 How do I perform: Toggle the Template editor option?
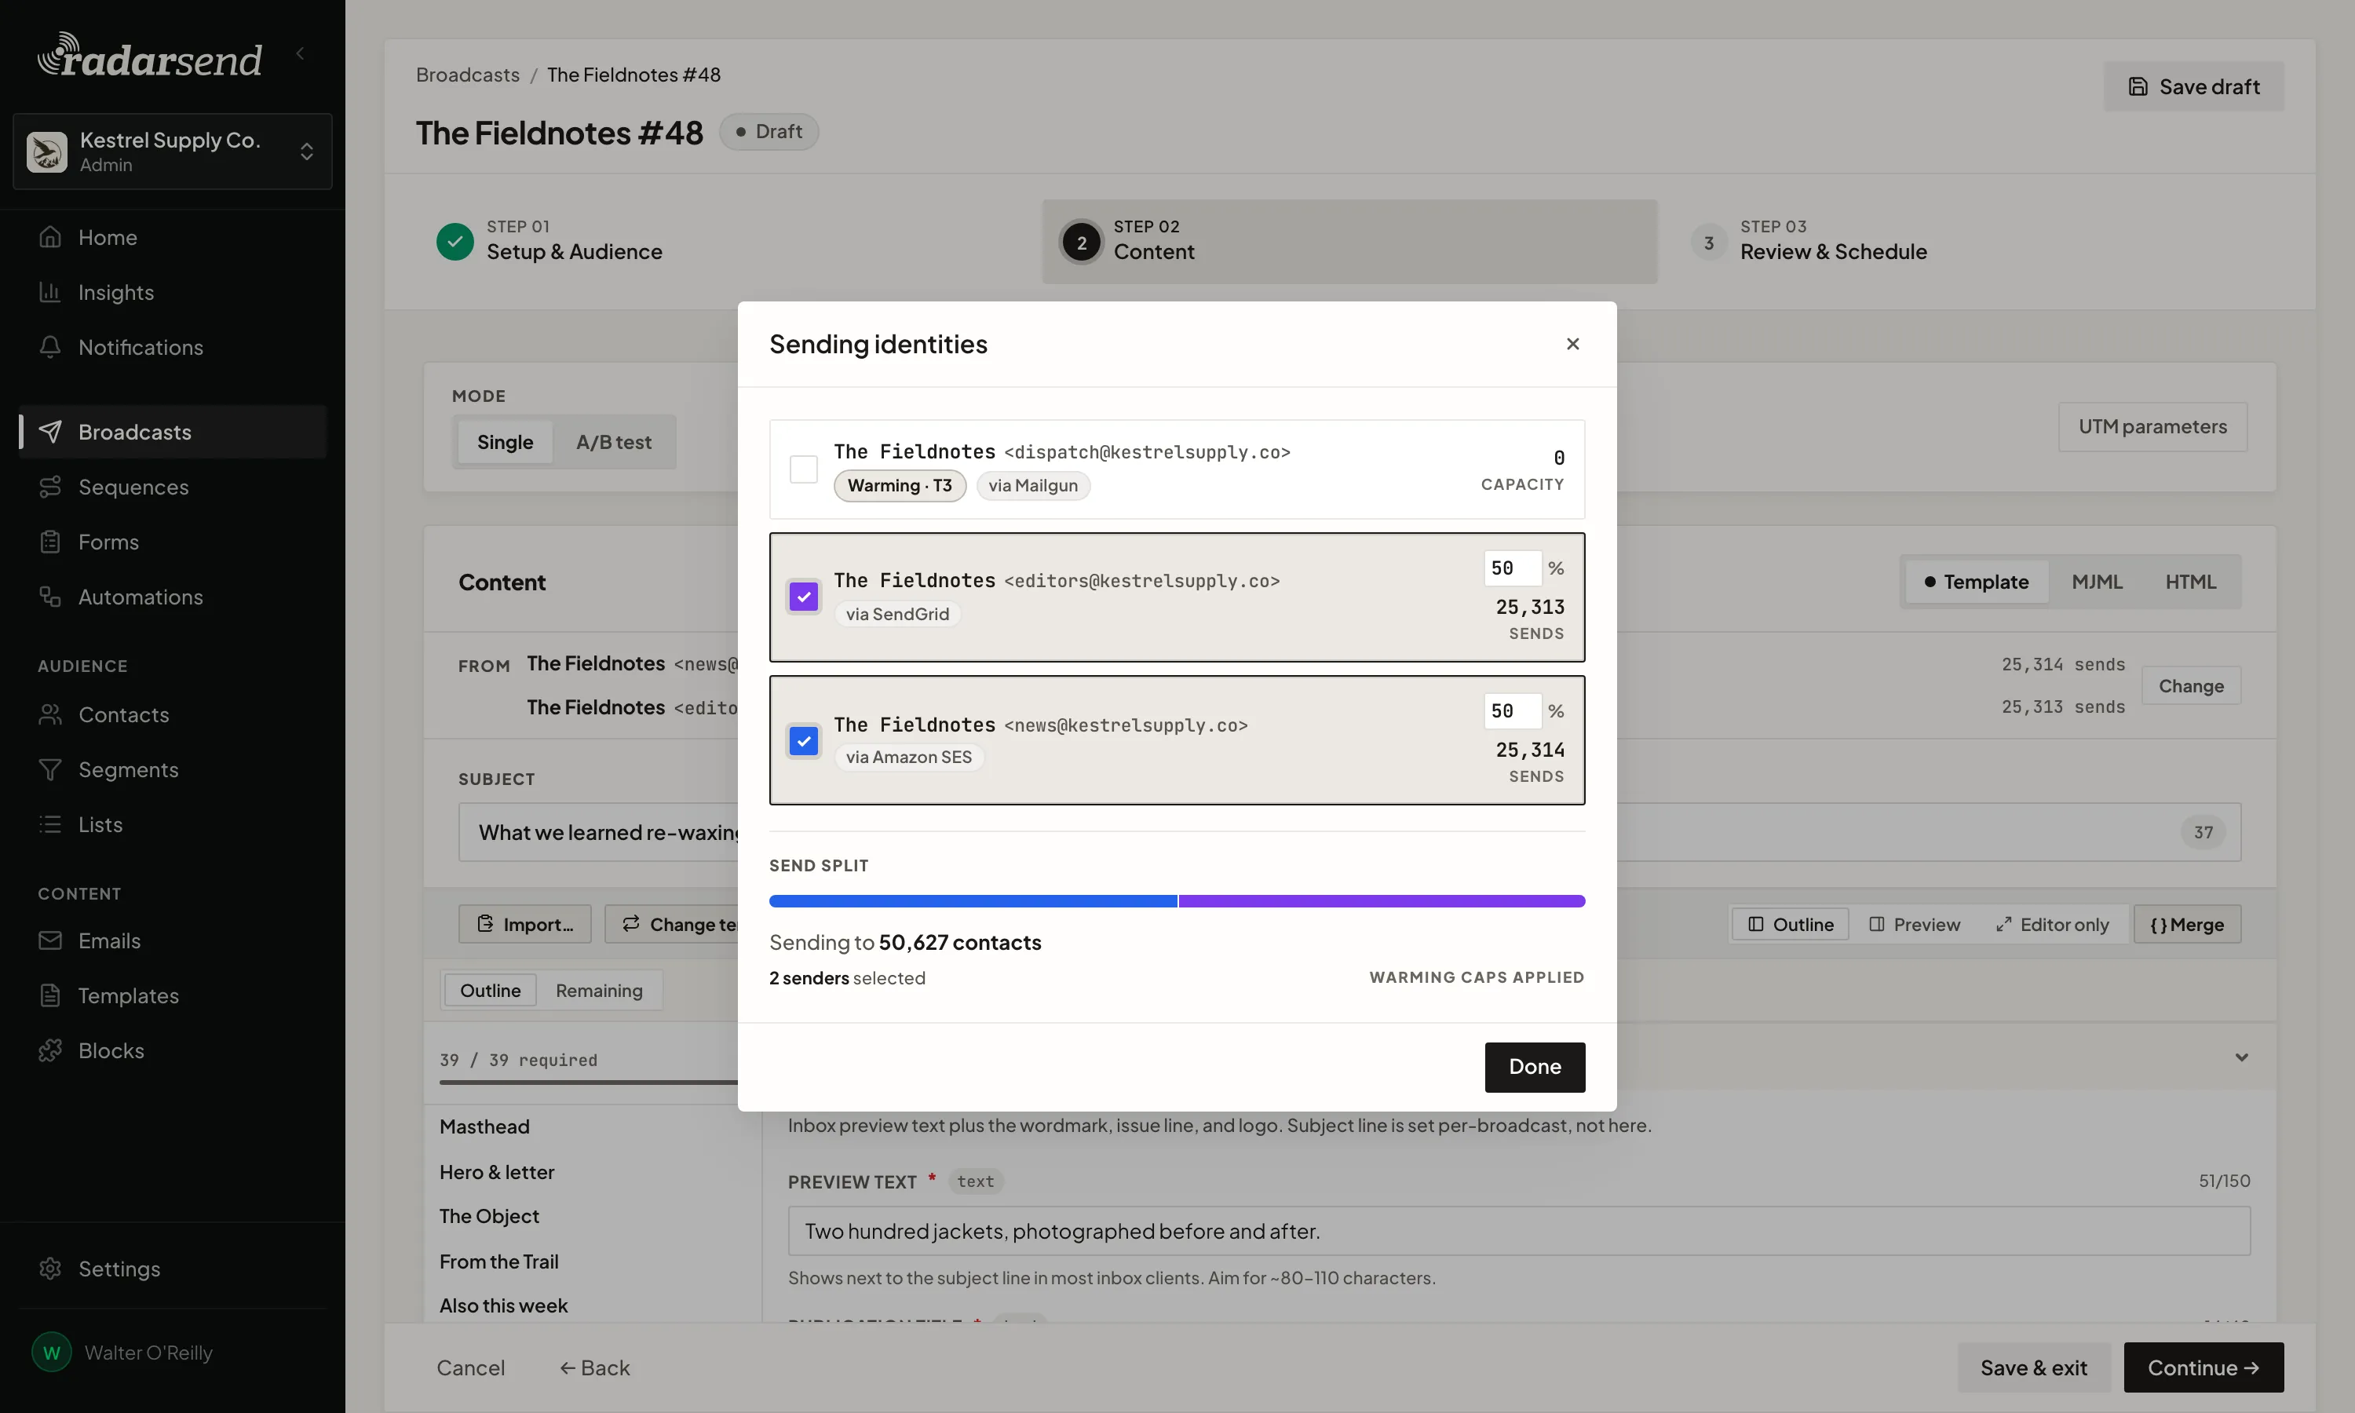pyautogui.click(x=1976, y=582)
